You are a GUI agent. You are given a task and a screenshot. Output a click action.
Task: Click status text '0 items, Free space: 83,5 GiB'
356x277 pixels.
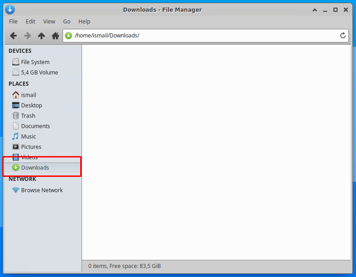click(124, 266)
